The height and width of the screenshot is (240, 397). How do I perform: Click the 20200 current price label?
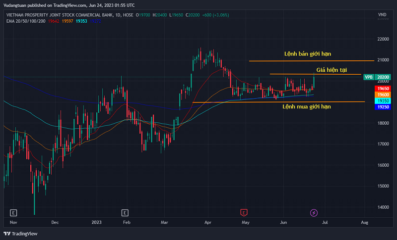tap(383, 77)
